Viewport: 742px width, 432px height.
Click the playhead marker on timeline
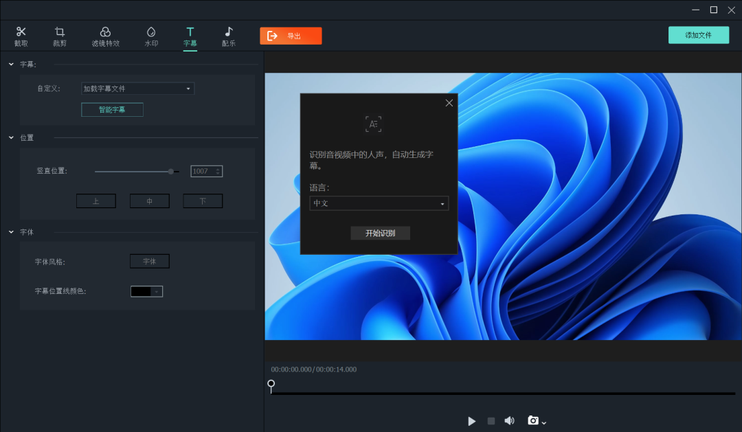[271, 385]
